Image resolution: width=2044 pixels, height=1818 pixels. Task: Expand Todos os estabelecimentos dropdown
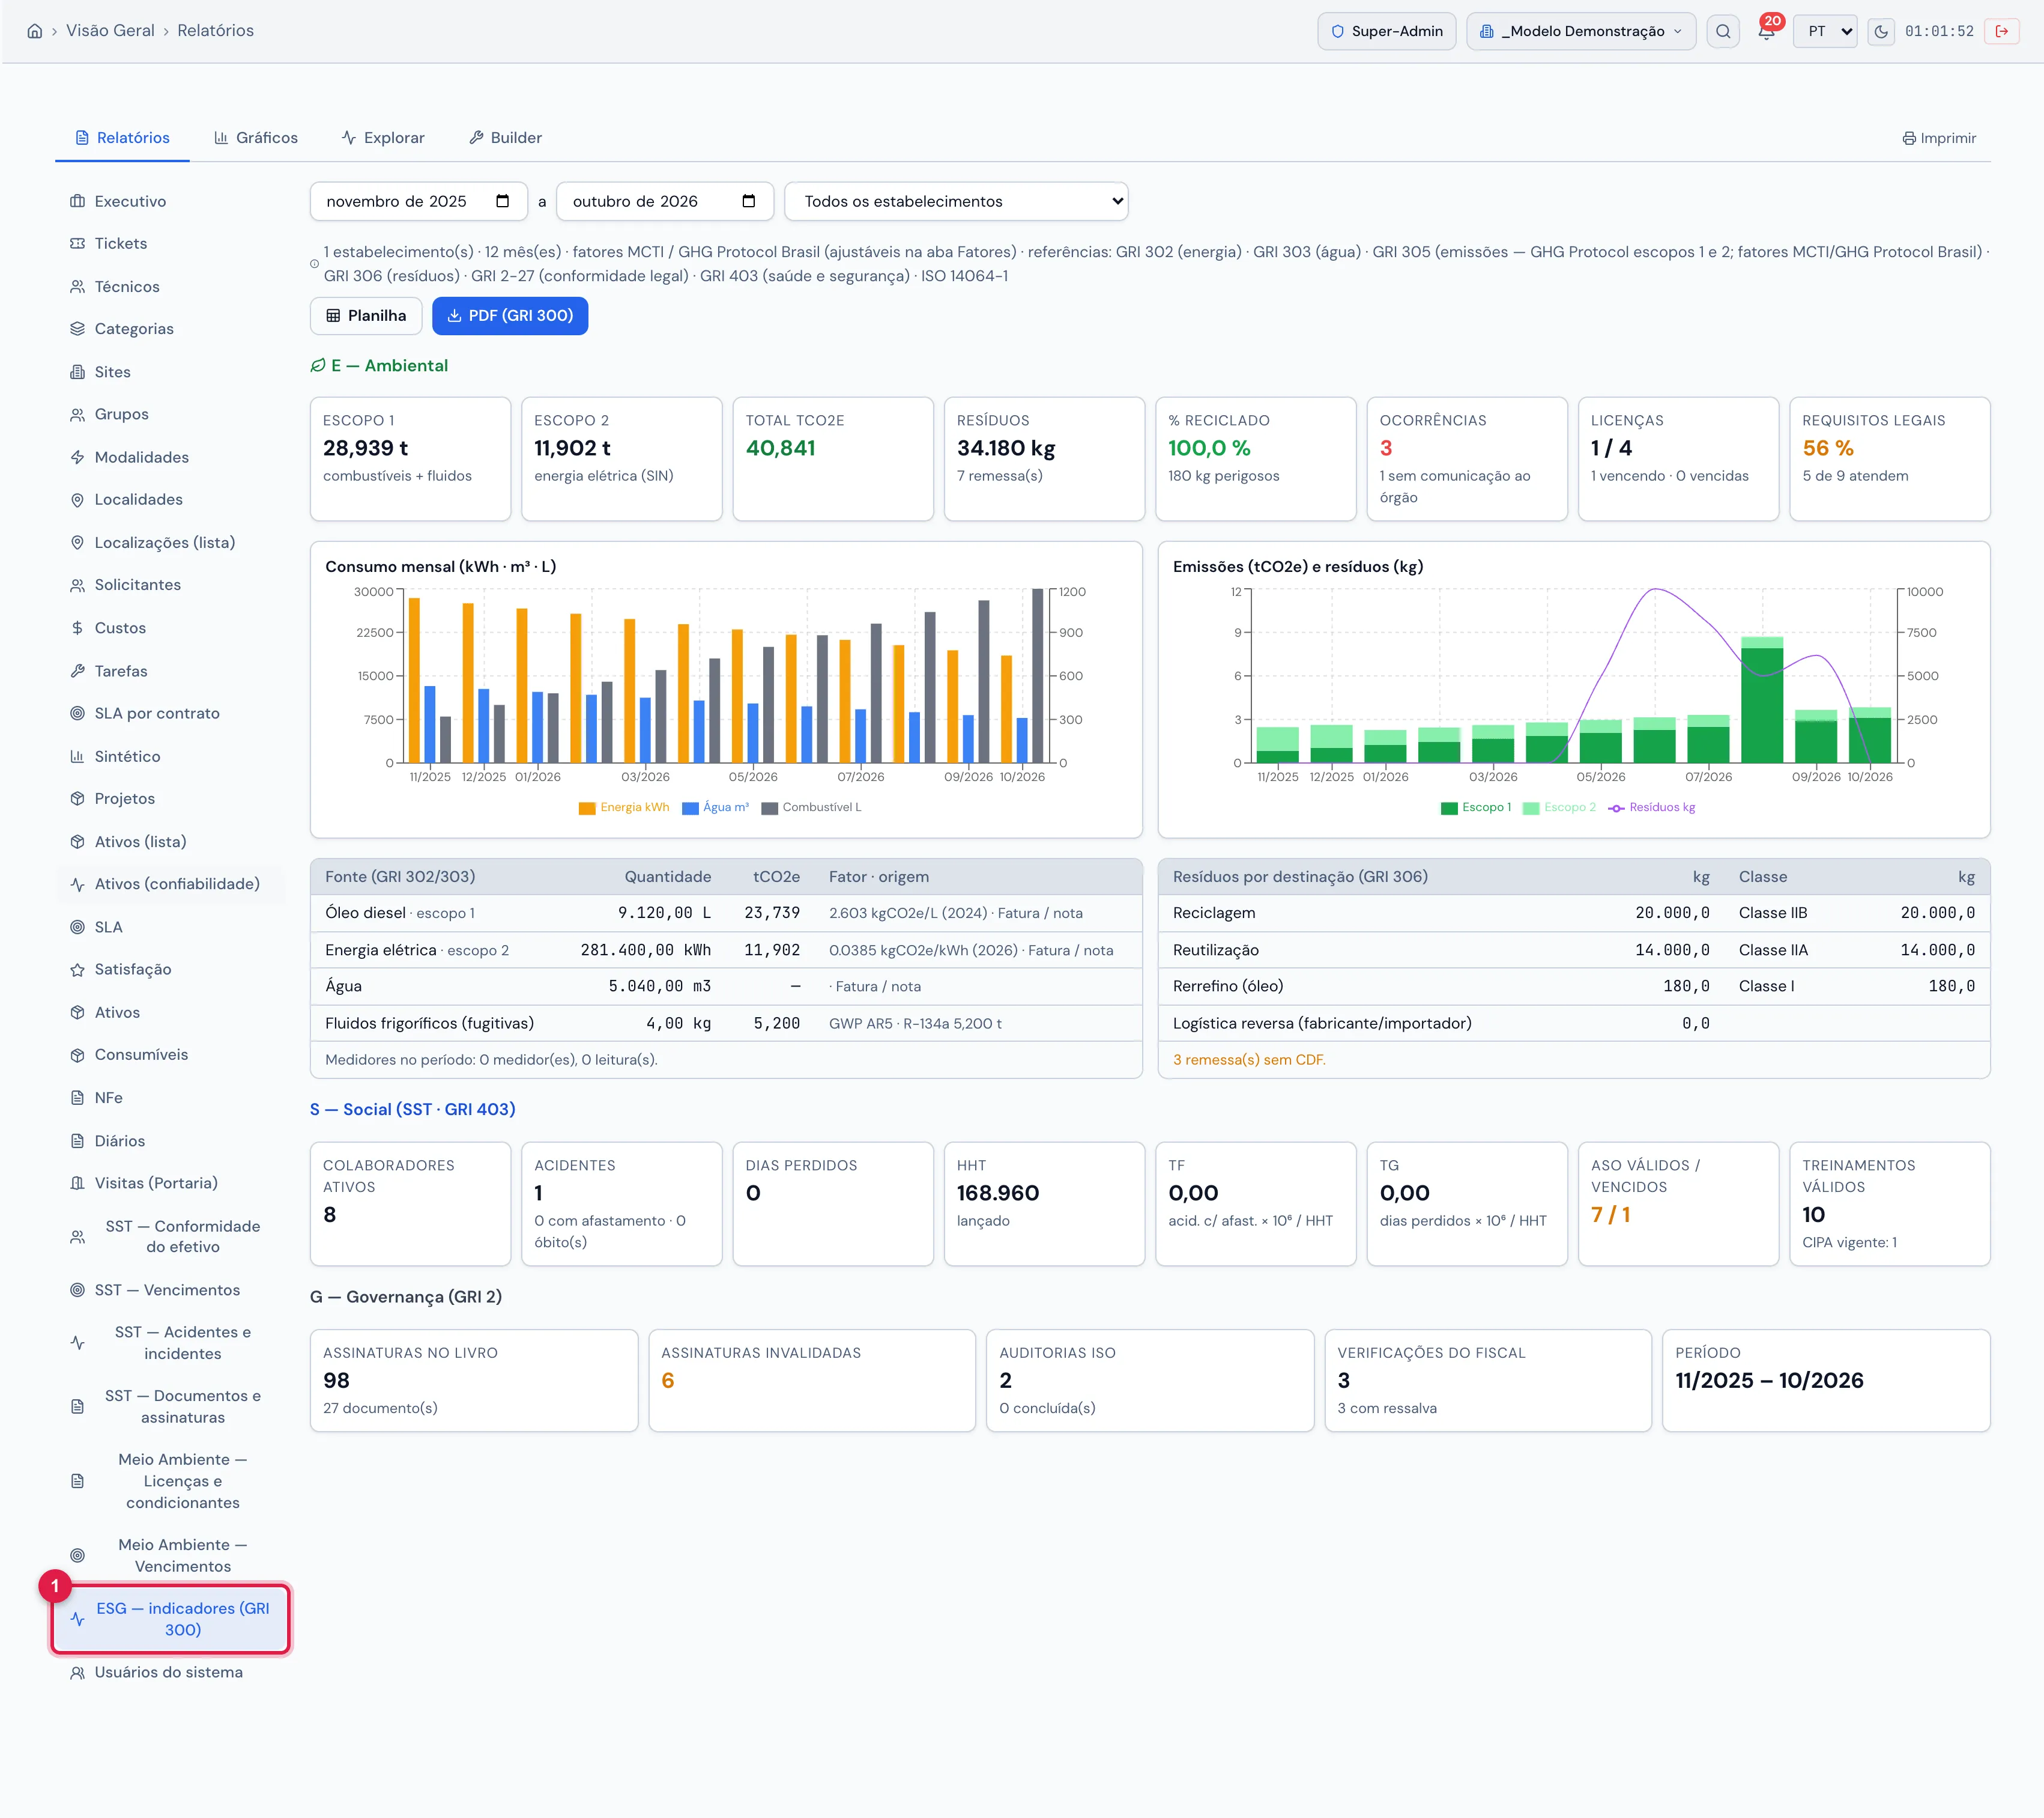[x=956, y=201]
